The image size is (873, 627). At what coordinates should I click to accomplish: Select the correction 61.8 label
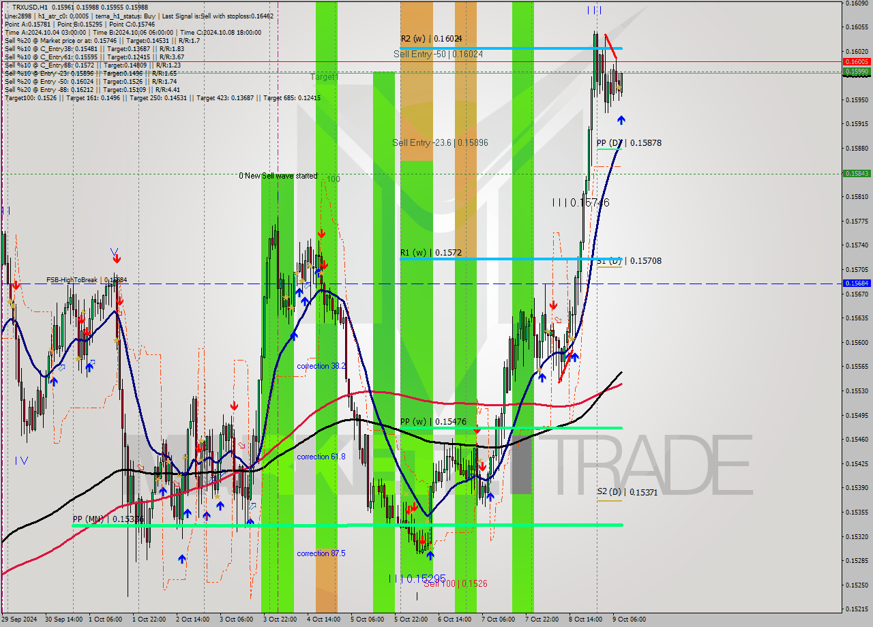point(321,457)
